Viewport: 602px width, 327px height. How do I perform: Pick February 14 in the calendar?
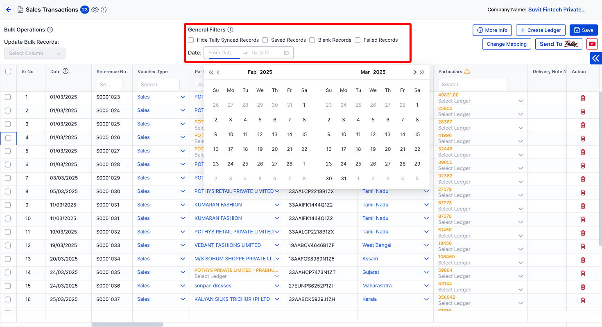coord(290,134)
